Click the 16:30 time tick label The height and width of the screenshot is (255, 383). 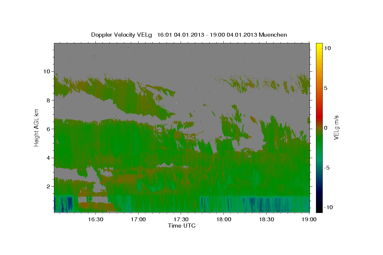[x=95, y=219]
